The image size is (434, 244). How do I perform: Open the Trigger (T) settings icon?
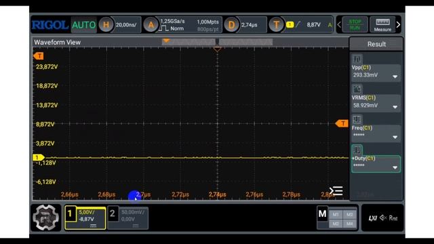[276, 25]
